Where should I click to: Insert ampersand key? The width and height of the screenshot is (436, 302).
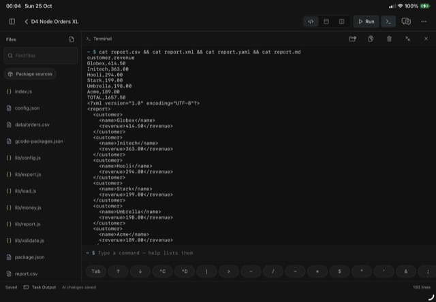(406, 271)
